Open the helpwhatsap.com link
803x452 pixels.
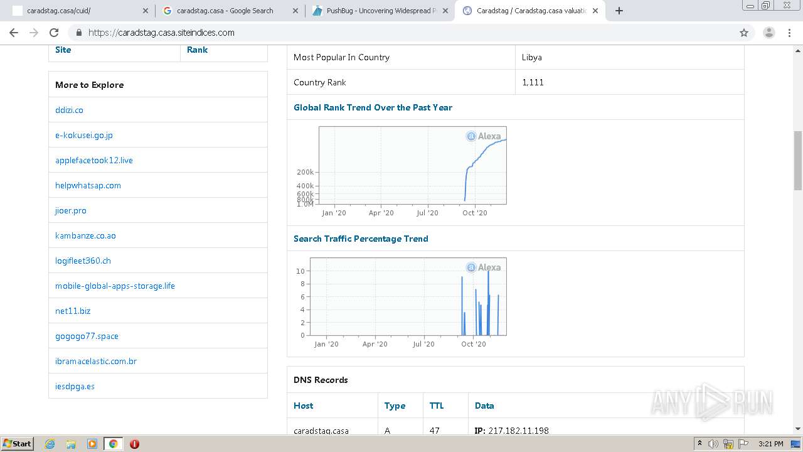88,185
